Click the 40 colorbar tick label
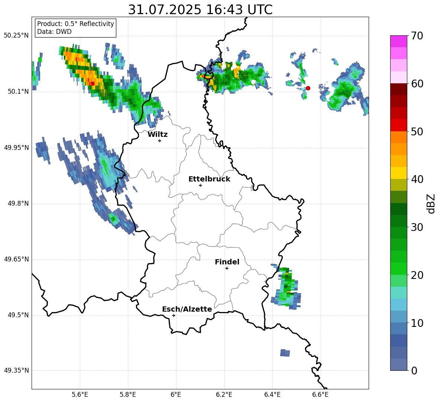 (x=417, y=179)
